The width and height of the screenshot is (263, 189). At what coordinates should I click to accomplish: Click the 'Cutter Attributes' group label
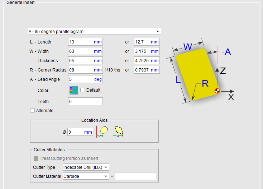point(49,149)
